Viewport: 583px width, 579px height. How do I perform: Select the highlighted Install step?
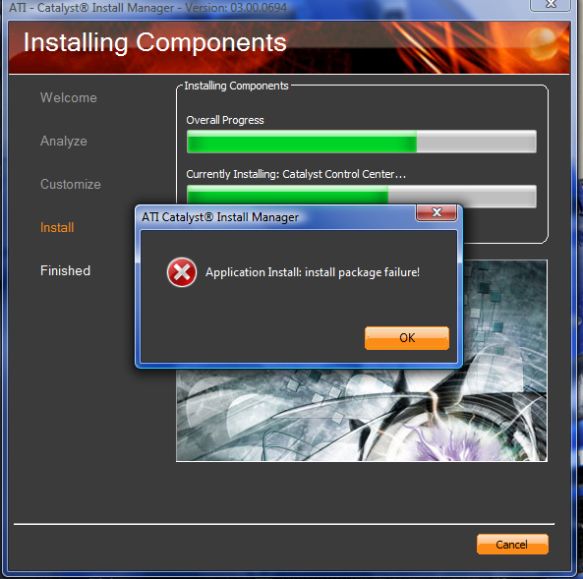(x=57, y=227)
